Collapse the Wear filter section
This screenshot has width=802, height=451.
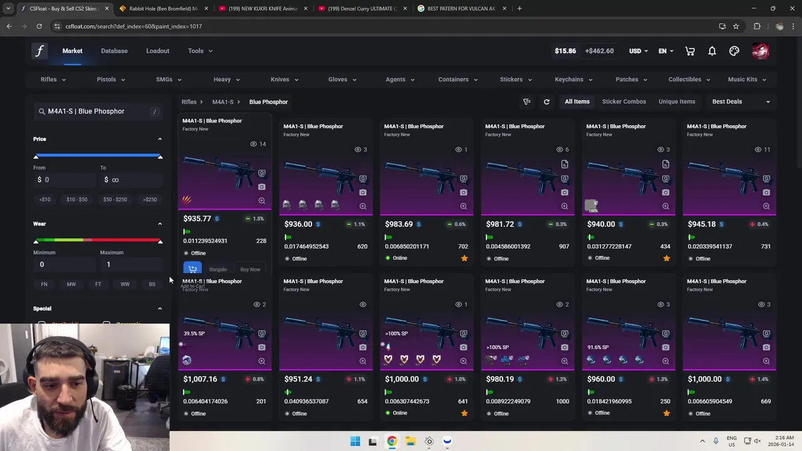(160, 224)
